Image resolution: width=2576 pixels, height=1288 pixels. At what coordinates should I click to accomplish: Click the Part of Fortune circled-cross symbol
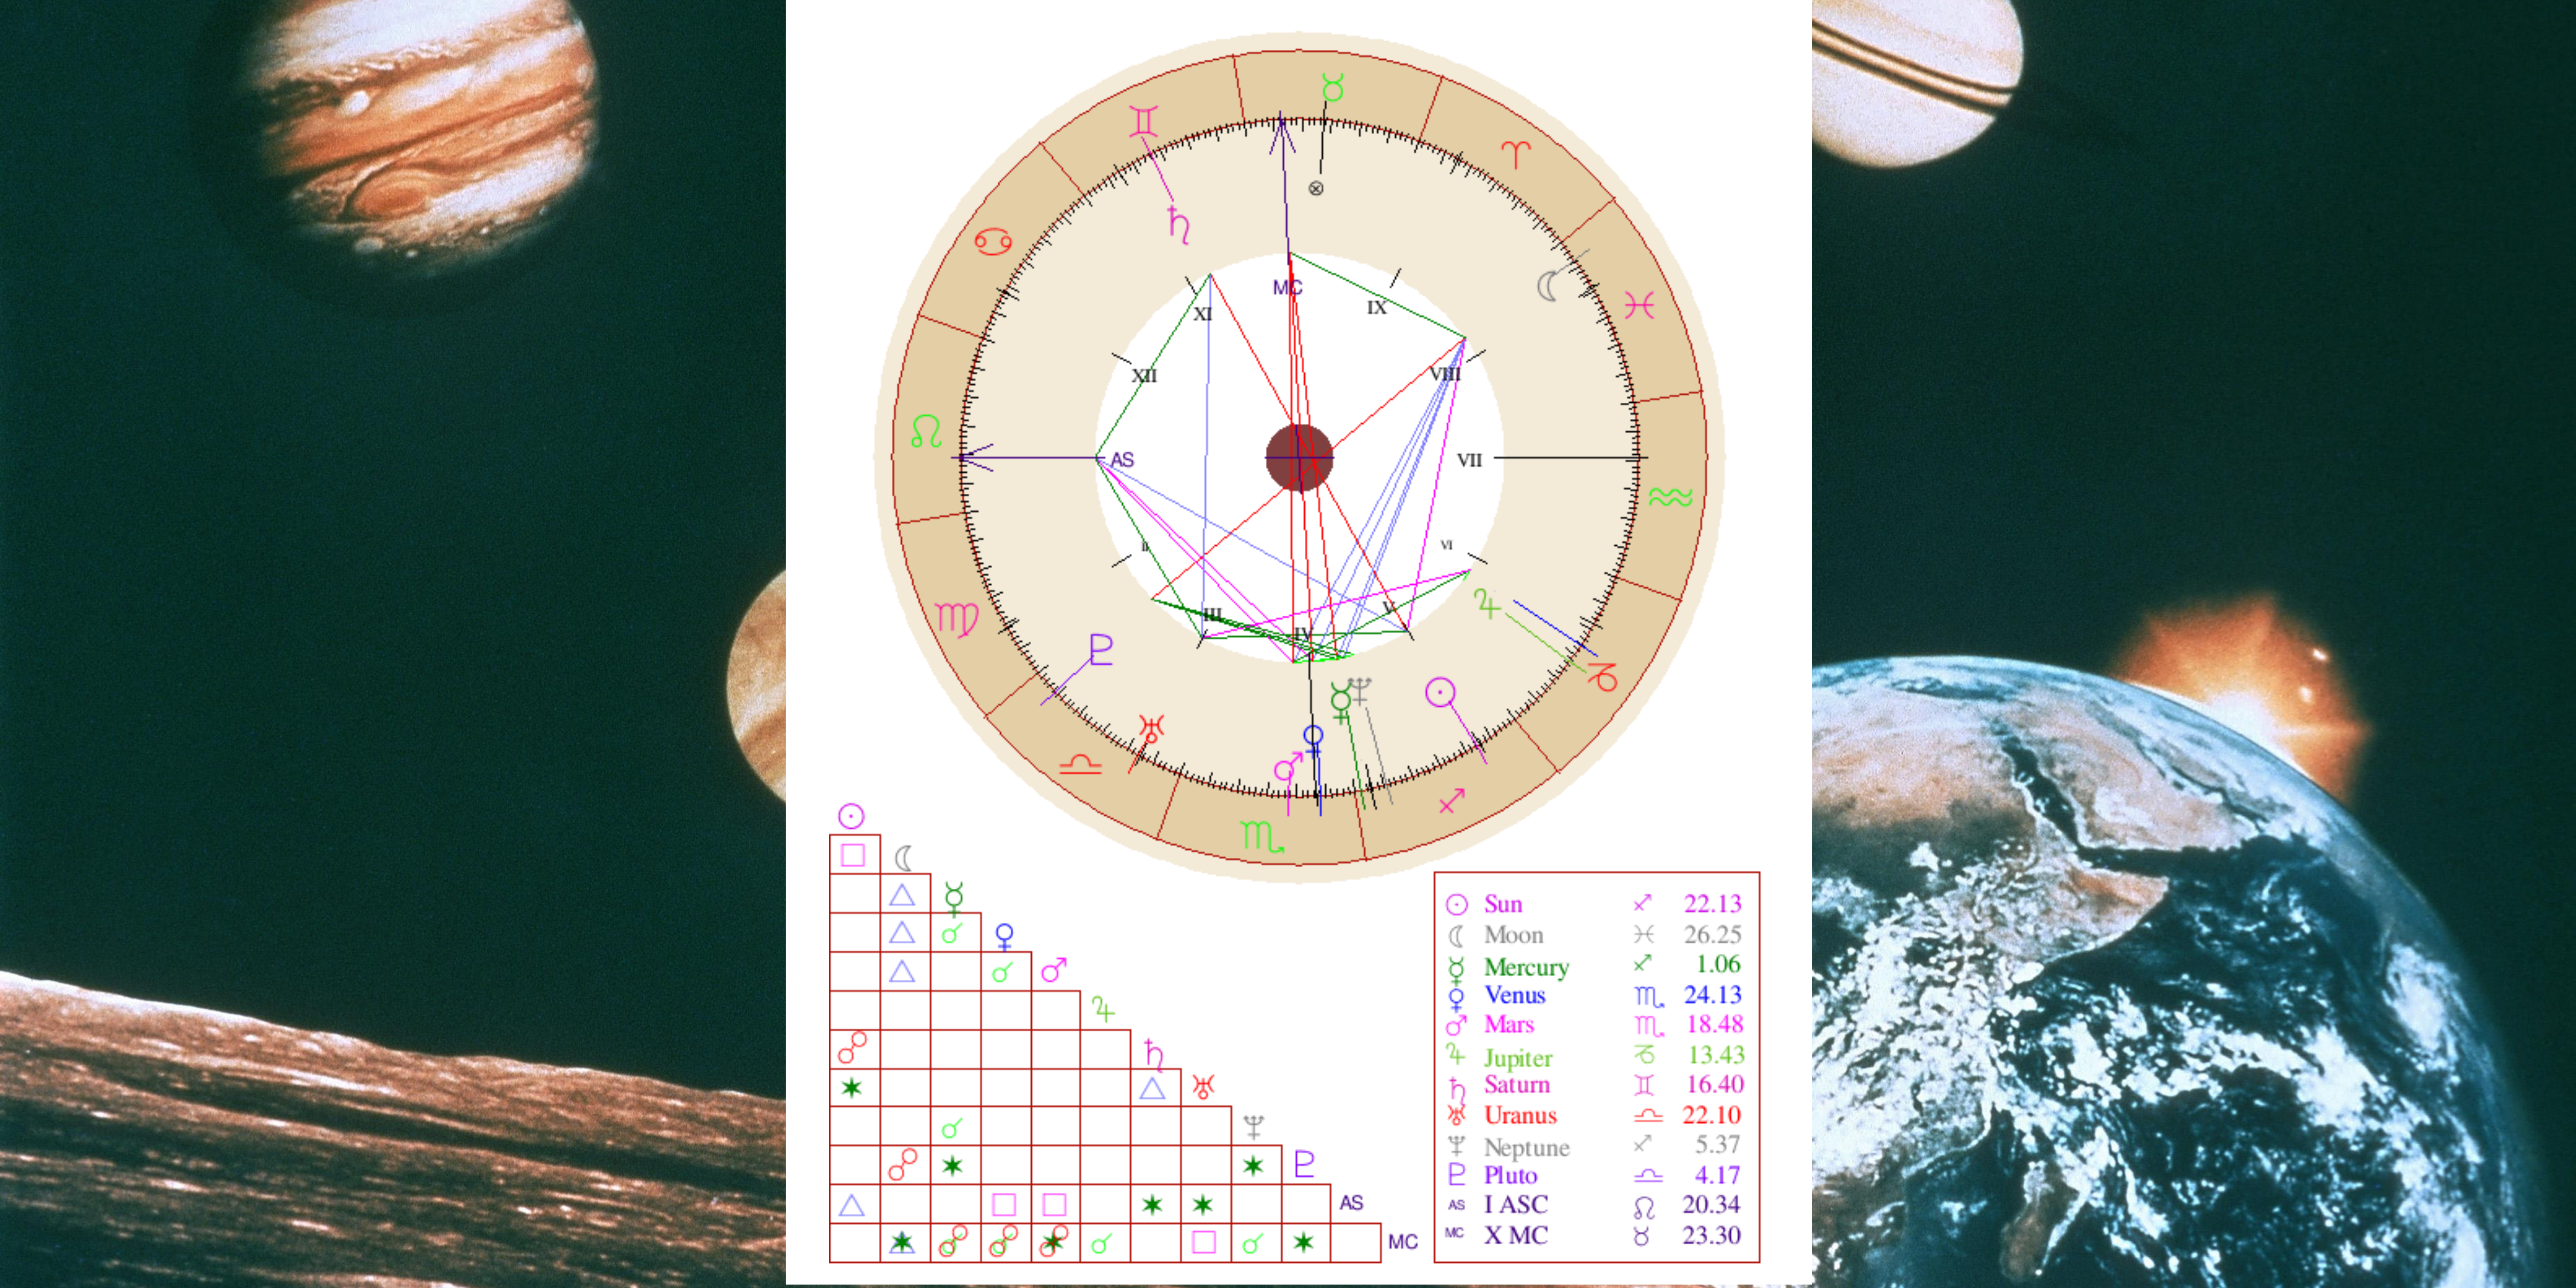point(1316,188)
